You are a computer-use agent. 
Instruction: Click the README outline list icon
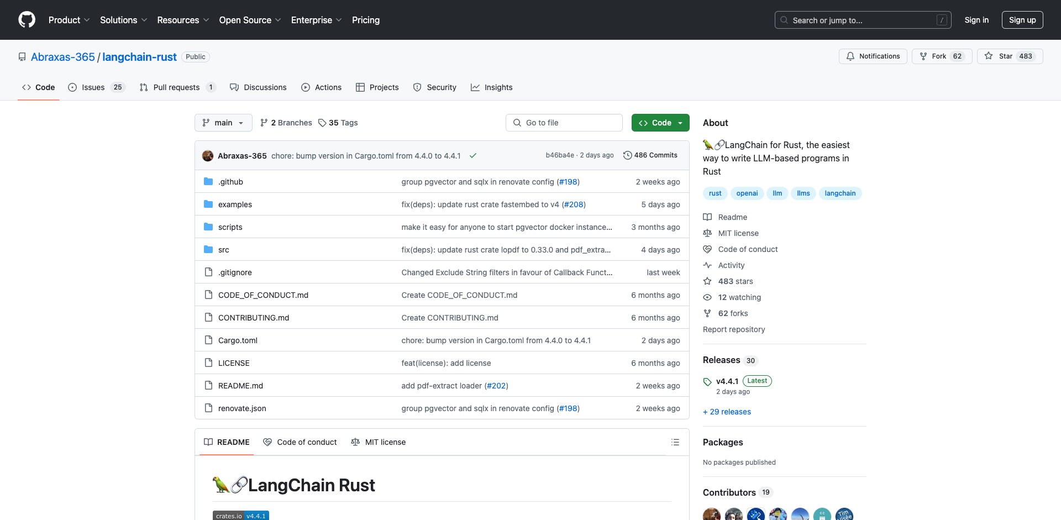point(675,442)
